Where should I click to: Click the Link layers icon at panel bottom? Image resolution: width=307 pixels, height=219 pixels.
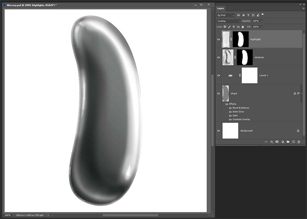[266, 142]
